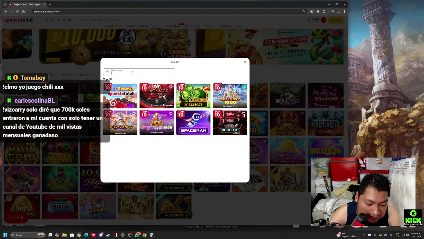
Task: Open the Chrome three-dot menu
Action: (x=344, y=11)
